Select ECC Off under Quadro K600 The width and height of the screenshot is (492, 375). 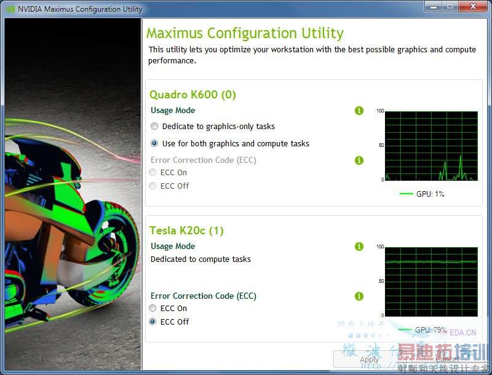(153, 186)
